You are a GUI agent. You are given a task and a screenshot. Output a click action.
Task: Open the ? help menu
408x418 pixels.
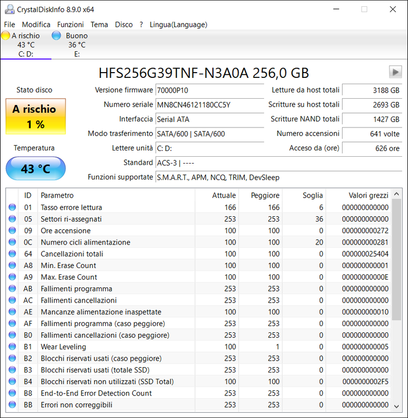point(141,25)
